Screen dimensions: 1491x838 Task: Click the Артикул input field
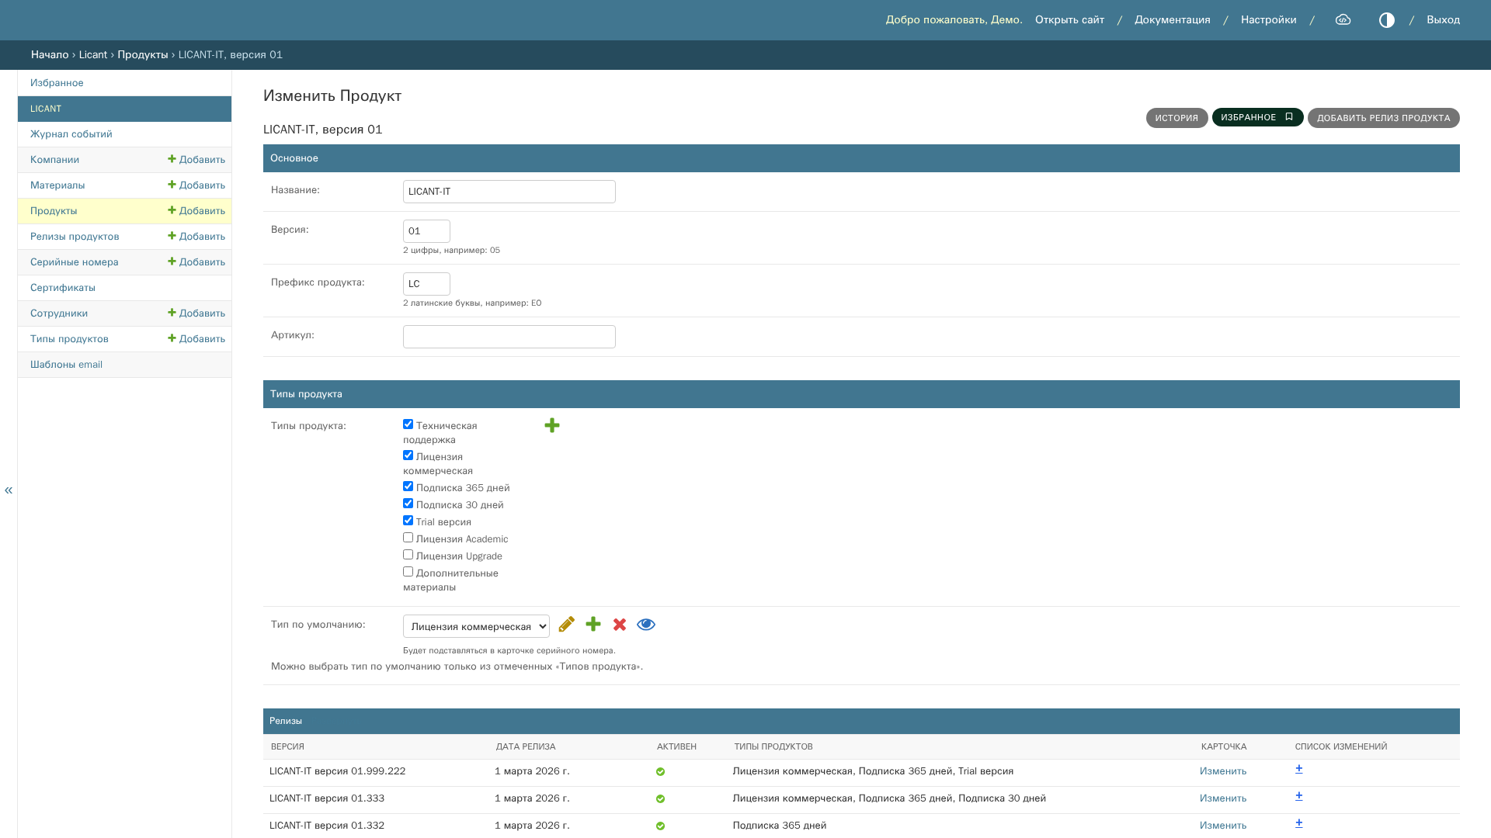pos(509,337)
